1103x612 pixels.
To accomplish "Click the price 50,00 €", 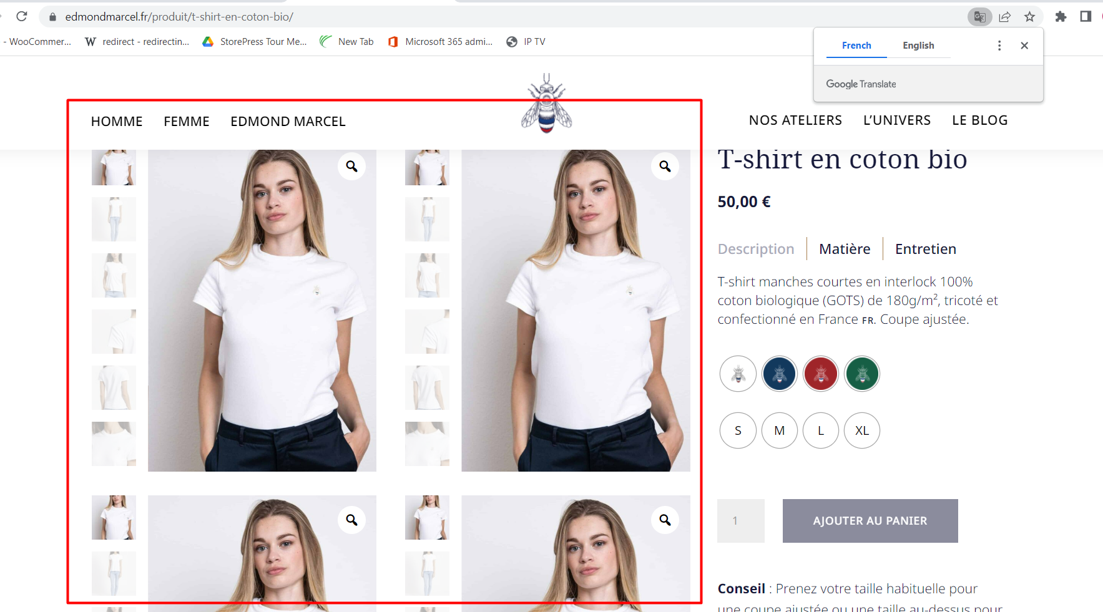I will click(x=744, y=202).
